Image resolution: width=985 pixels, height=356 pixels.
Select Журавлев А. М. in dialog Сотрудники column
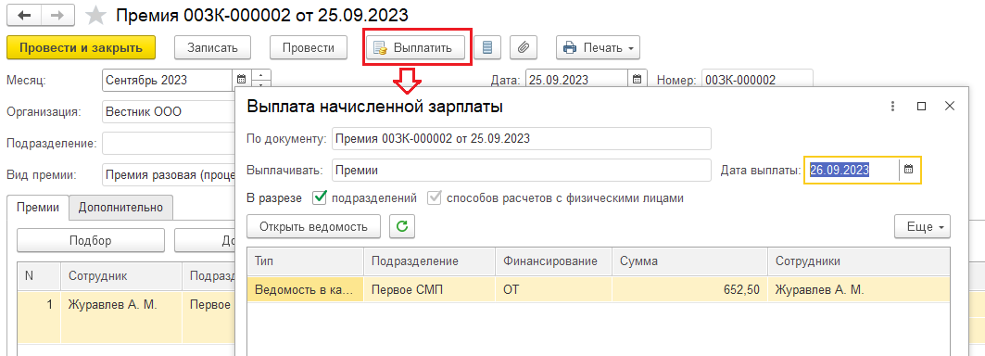coord(859,290)
